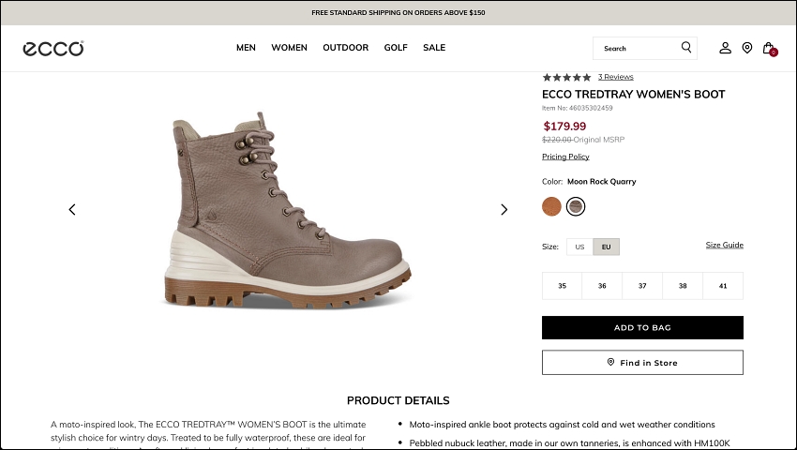Switch size units to US
This screenshot has height=450, width=797.
(x=579, y=247)
